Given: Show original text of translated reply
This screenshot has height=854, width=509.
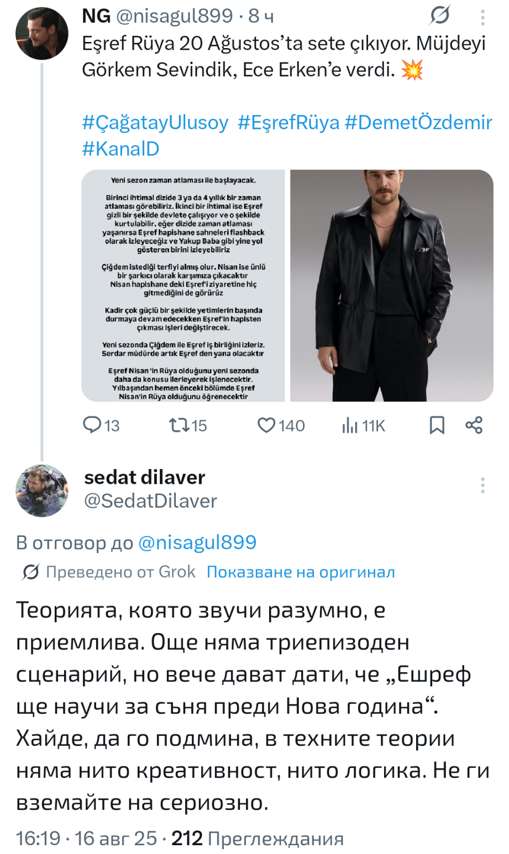Looking at the screenshot, I should point(301,572).
